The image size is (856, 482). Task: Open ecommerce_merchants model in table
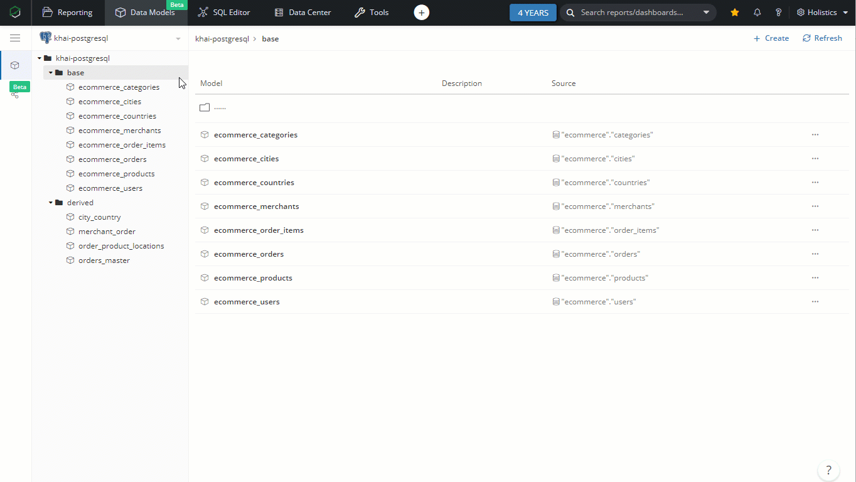point(256,206)
